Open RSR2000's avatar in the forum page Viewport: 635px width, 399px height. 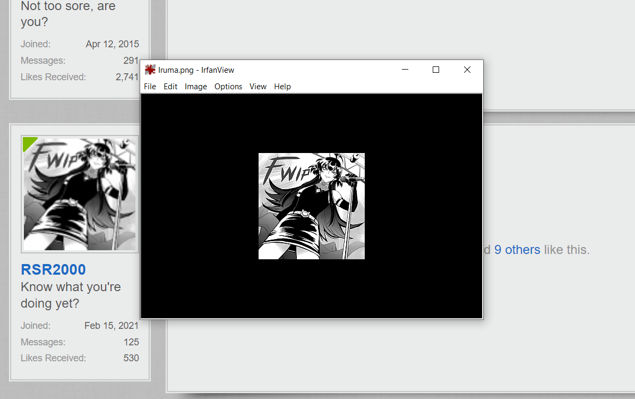tap(80, 194)
